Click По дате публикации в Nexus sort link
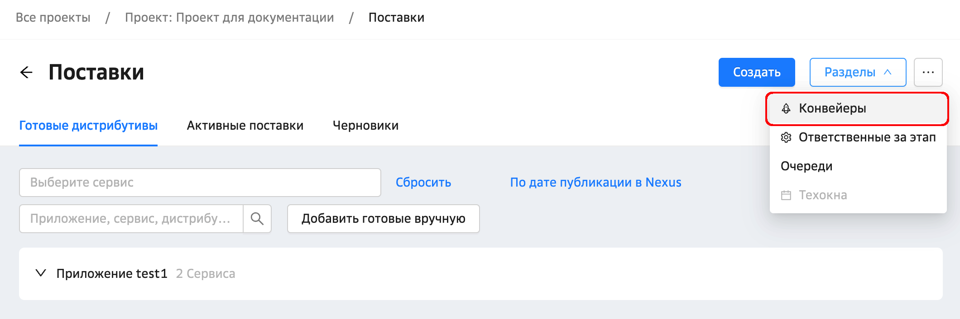960x319 pixels. click(x=595, y=183)
